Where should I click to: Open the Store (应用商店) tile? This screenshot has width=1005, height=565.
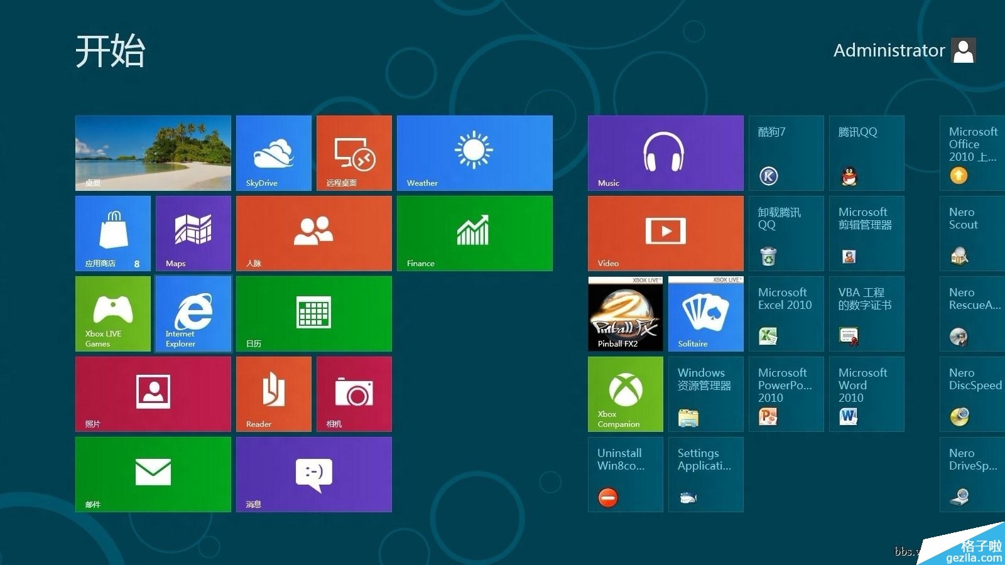coord(113,234)
